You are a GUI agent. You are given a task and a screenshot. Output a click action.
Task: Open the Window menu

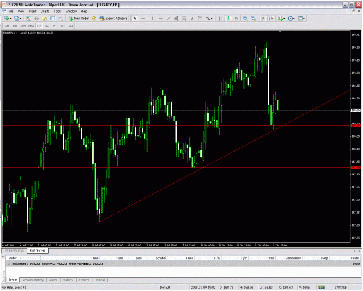[71, 11]
